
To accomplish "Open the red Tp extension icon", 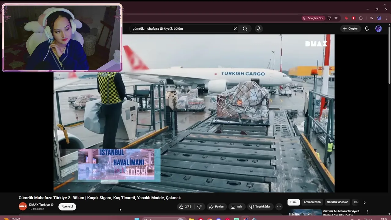I will (346, 18).
